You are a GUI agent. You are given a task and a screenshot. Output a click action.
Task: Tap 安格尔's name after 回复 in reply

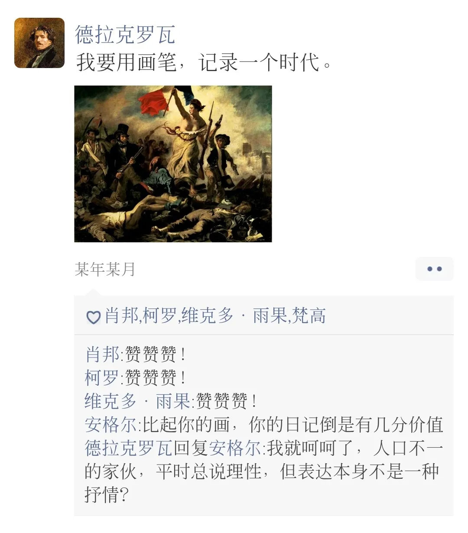pyautogui.click(x=234, y=448)
